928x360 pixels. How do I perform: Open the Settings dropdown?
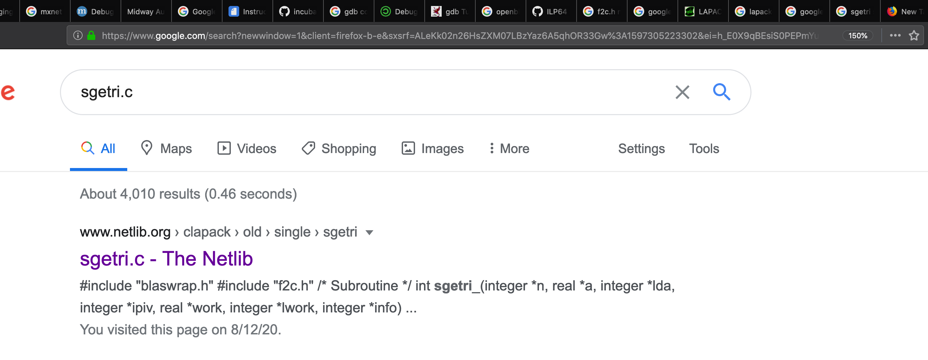[641, 148]
